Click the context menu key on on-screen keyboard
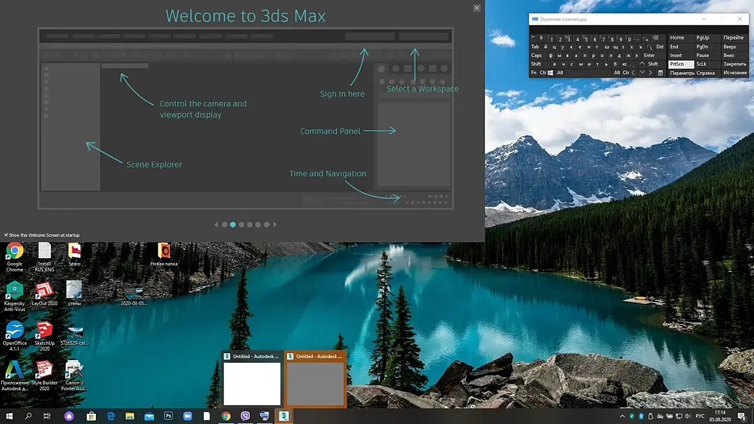754x424 pixels. click(x=660, y=73)
